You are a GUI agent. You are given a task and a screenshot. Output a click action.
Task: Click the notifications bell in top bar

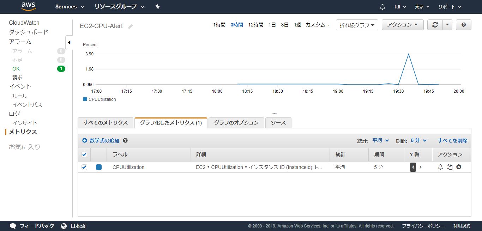382,7
